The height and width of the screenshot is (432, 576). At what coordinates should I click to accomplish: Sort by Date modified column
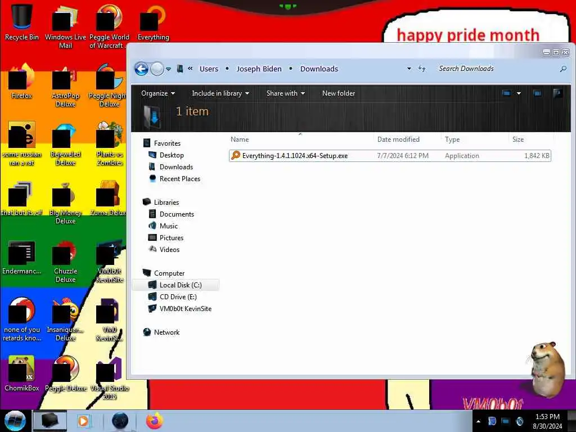click(x=398, y=139)
